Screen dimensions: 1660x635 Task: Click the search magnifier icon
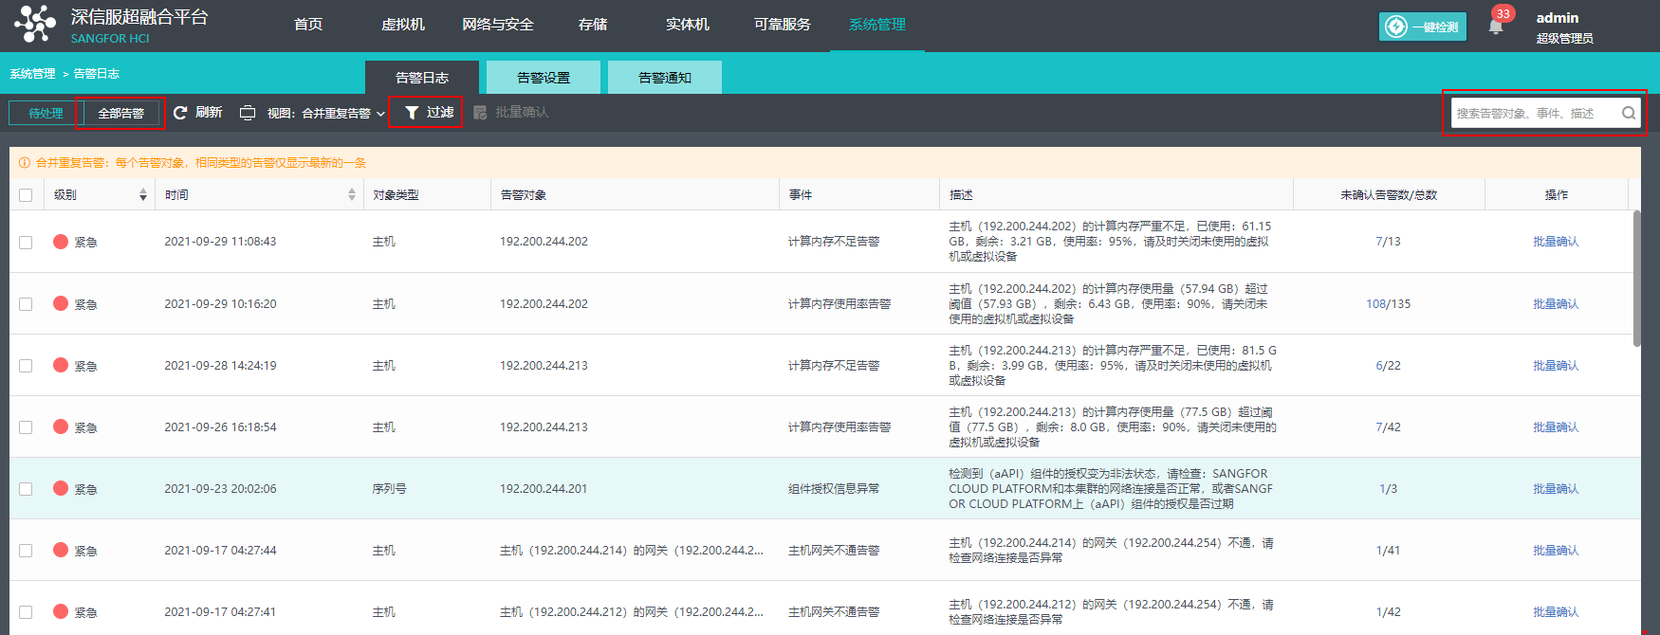(x=1628, y=113)
